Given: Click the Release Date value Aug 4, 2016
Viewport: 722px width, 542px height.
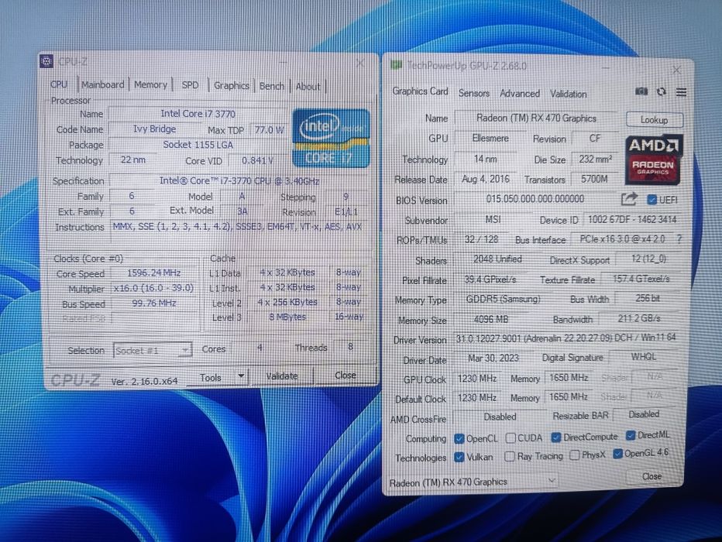Looking at the screenshot, I should 486,179.
